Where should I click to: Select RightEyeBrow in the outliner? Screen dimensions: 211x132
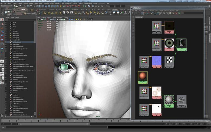coord(17,106)
